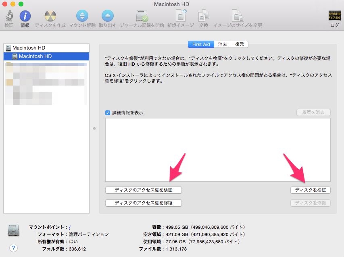Switch to the 消去 tab

click(x=223, y=44)
